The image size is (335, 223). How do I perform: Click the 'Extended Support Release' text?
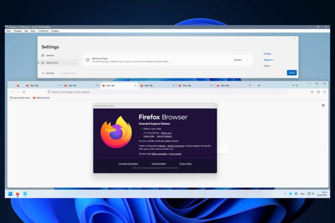tap(155, 124)
